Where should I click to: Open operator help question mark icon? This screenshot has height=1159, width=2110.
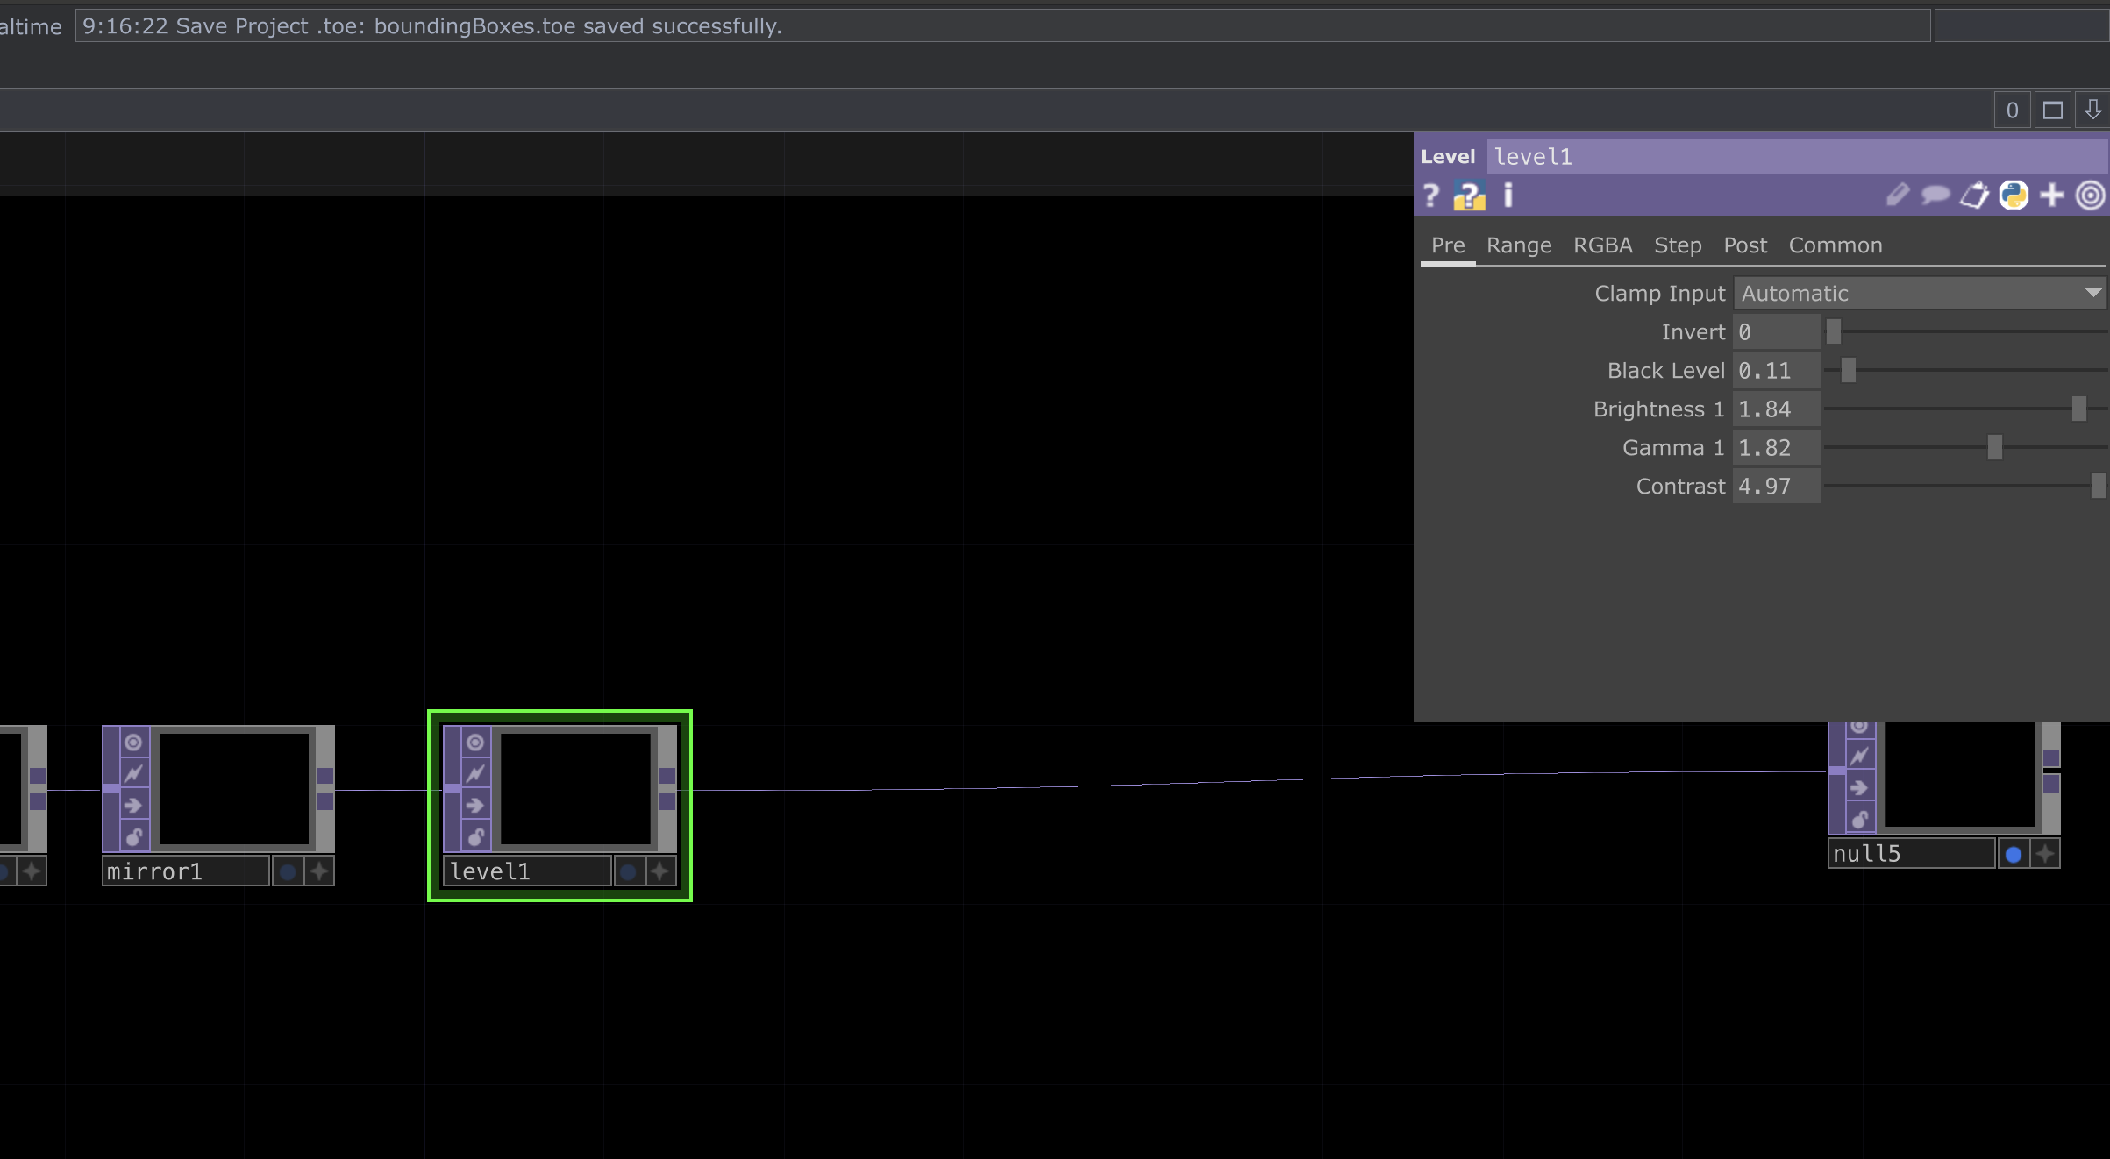pos(1430,195)
